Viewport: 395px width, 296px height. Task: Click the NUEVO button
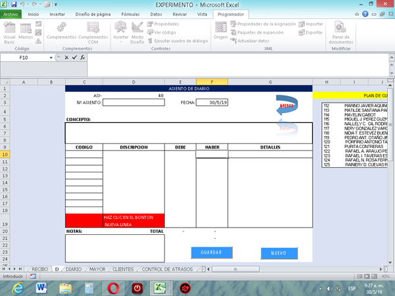[x=279, y=253]
